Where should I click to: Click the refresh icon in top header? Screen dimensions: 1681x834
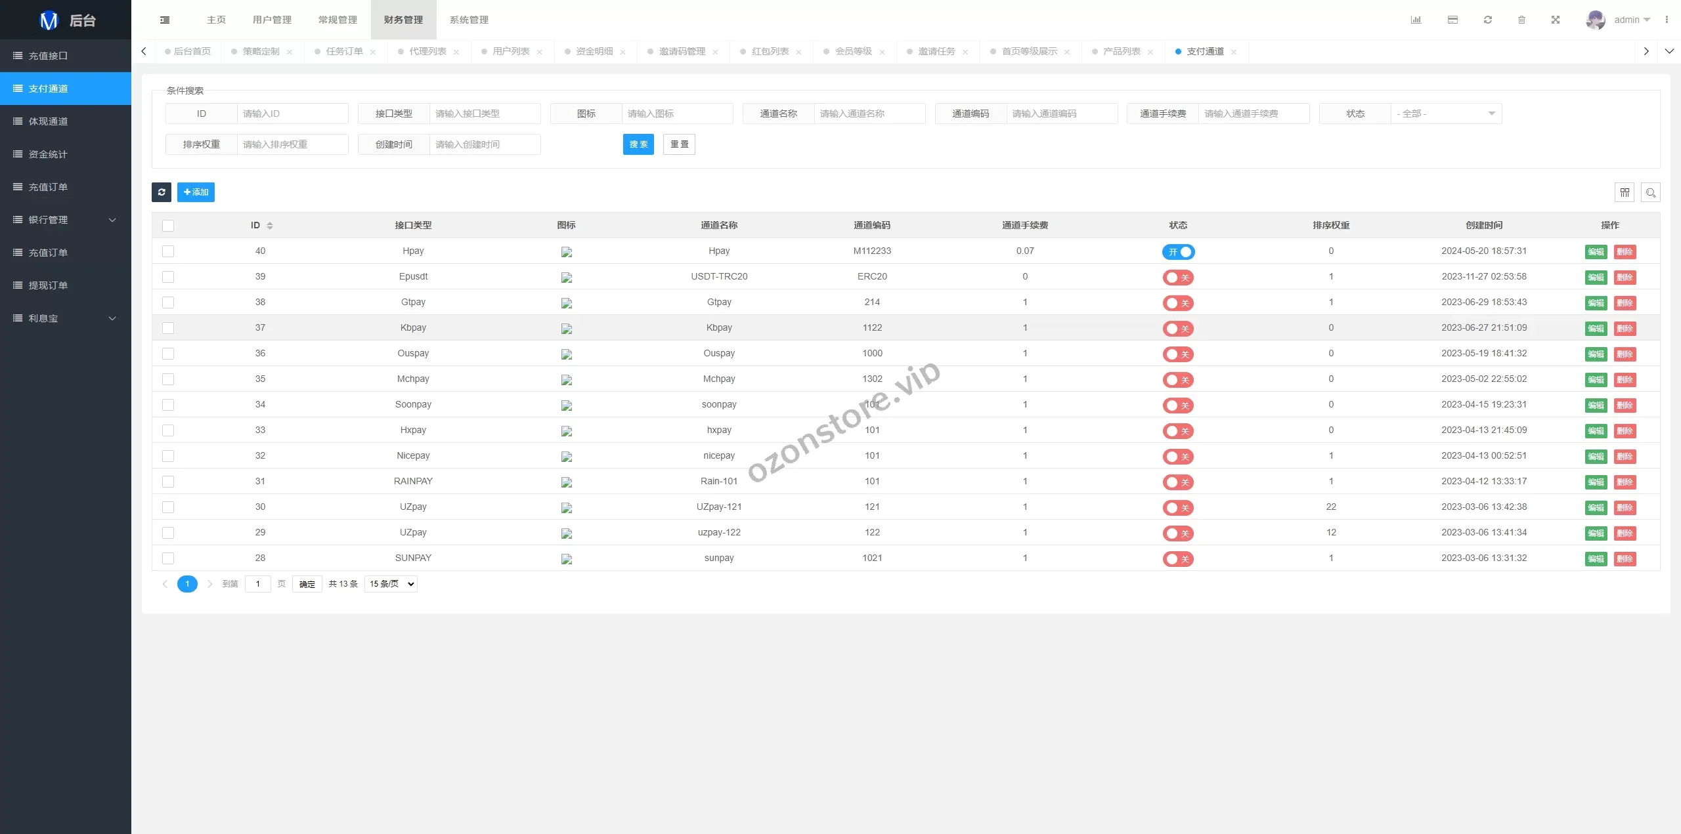click(1488, 20)
